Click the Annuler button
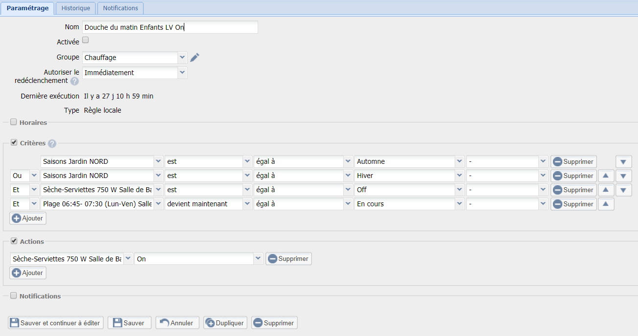638x336 pixels. 177,323
